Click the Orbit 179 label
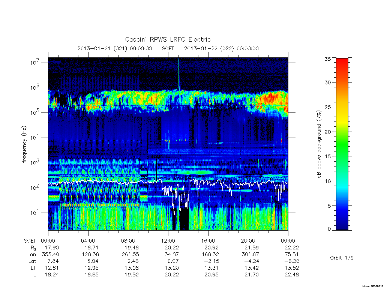Viewport: 384px width, 288px height. point(342,258)
